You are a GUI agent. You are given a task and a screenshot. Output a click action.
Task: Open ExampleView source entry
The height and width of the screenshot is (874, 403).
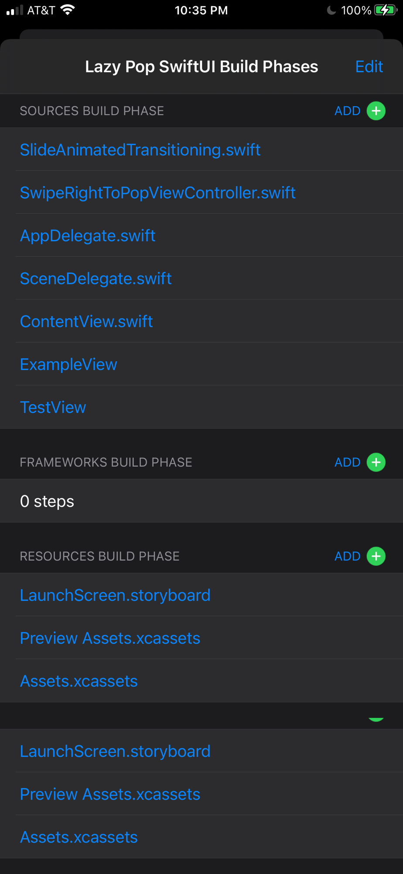tap(68, 364)
